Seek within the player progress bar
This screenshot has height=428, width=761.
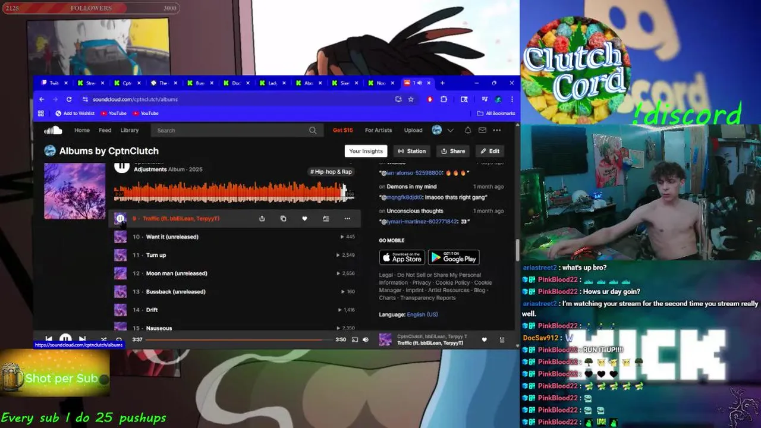point(238,339)
